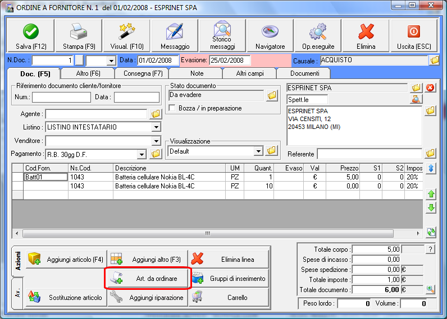Select the vertical Azioni tab
This screenshot has height=319, width=447.
17,261
